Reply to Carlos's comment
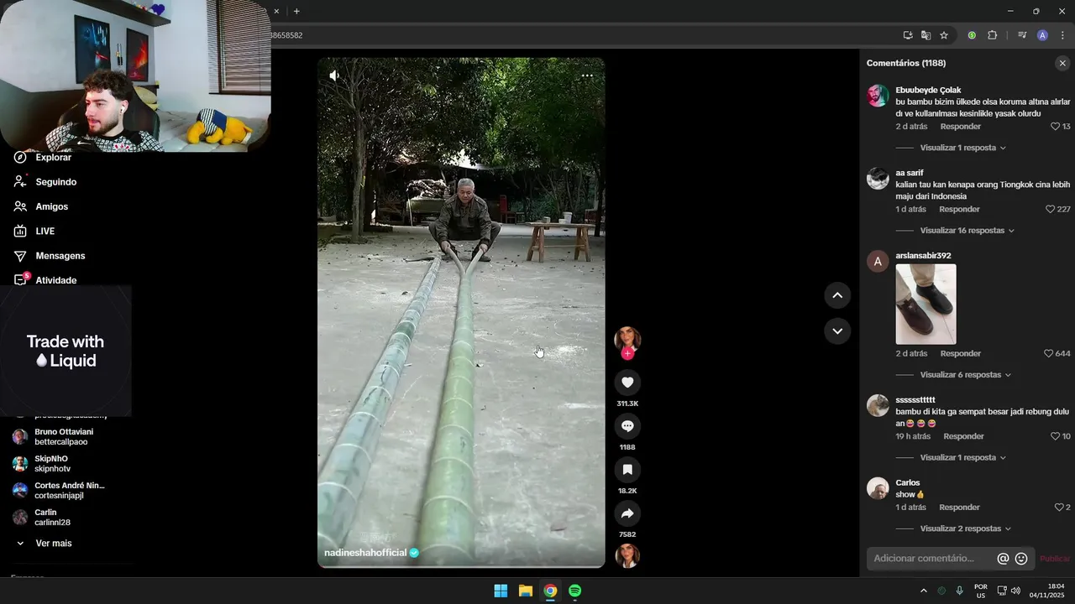1075x604 pixels. pyautogui.click(x=959, y=508)
